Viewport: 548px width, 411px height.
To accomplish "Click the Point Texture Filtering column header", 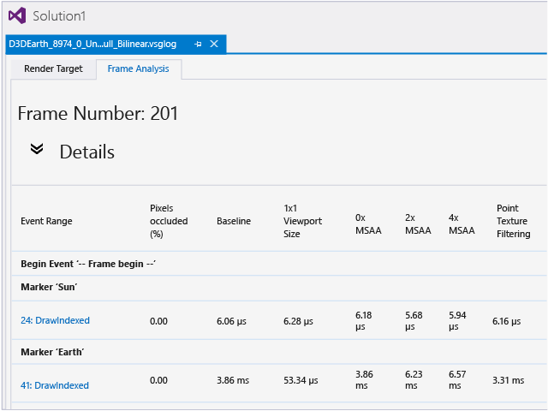I will 513,221.
